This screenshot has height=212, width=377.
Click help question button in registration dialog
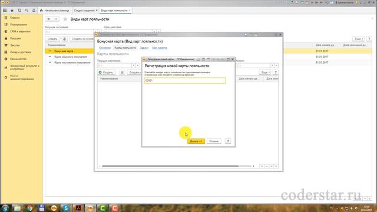228,141
